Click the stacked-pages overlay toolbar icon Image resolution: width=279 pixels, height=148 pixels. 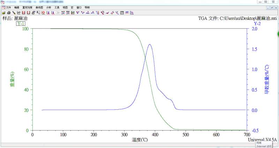pyautogui.click(x=33, y=13)
